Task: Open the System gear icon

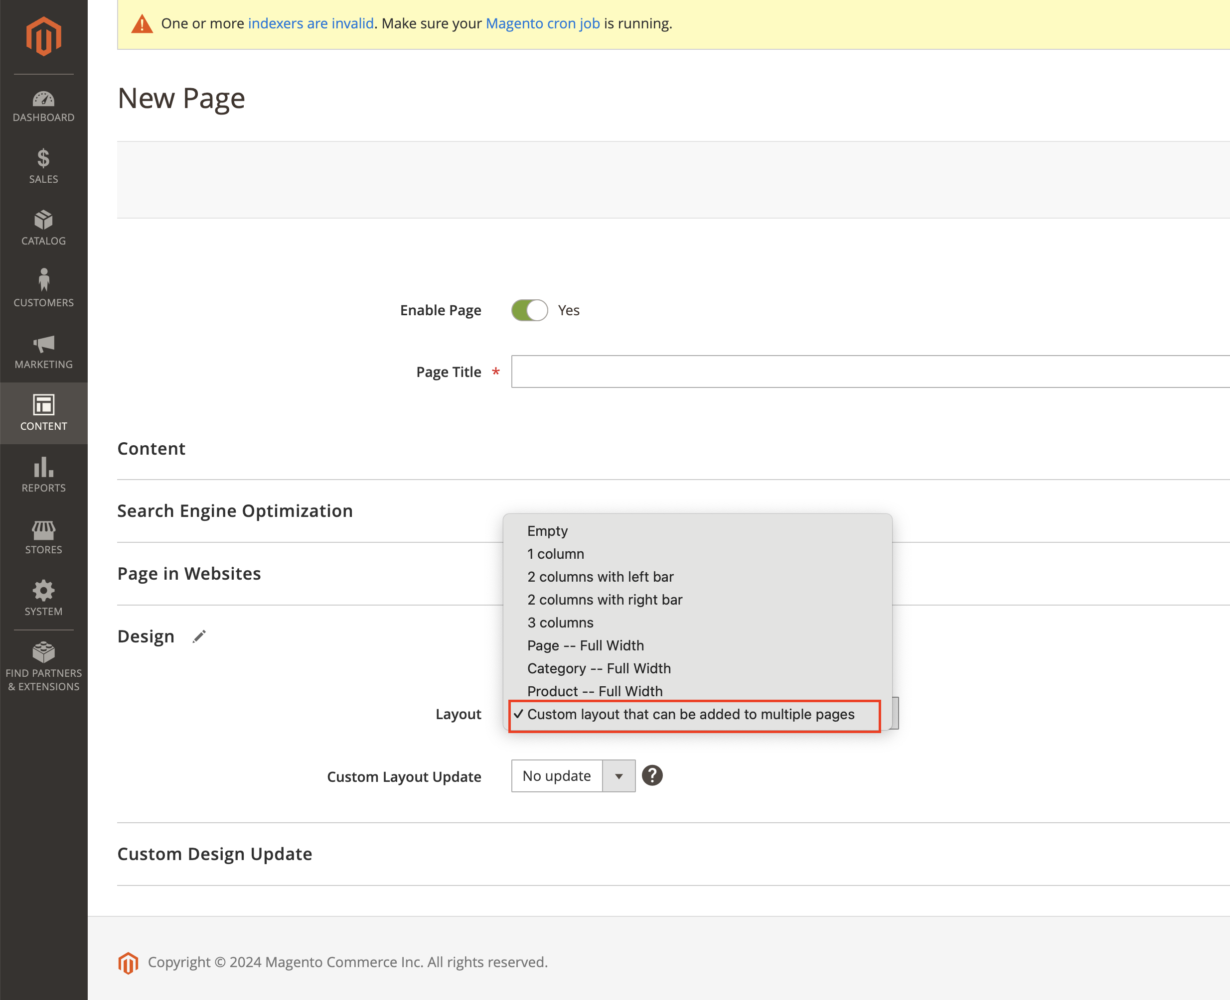Action: 43,591
